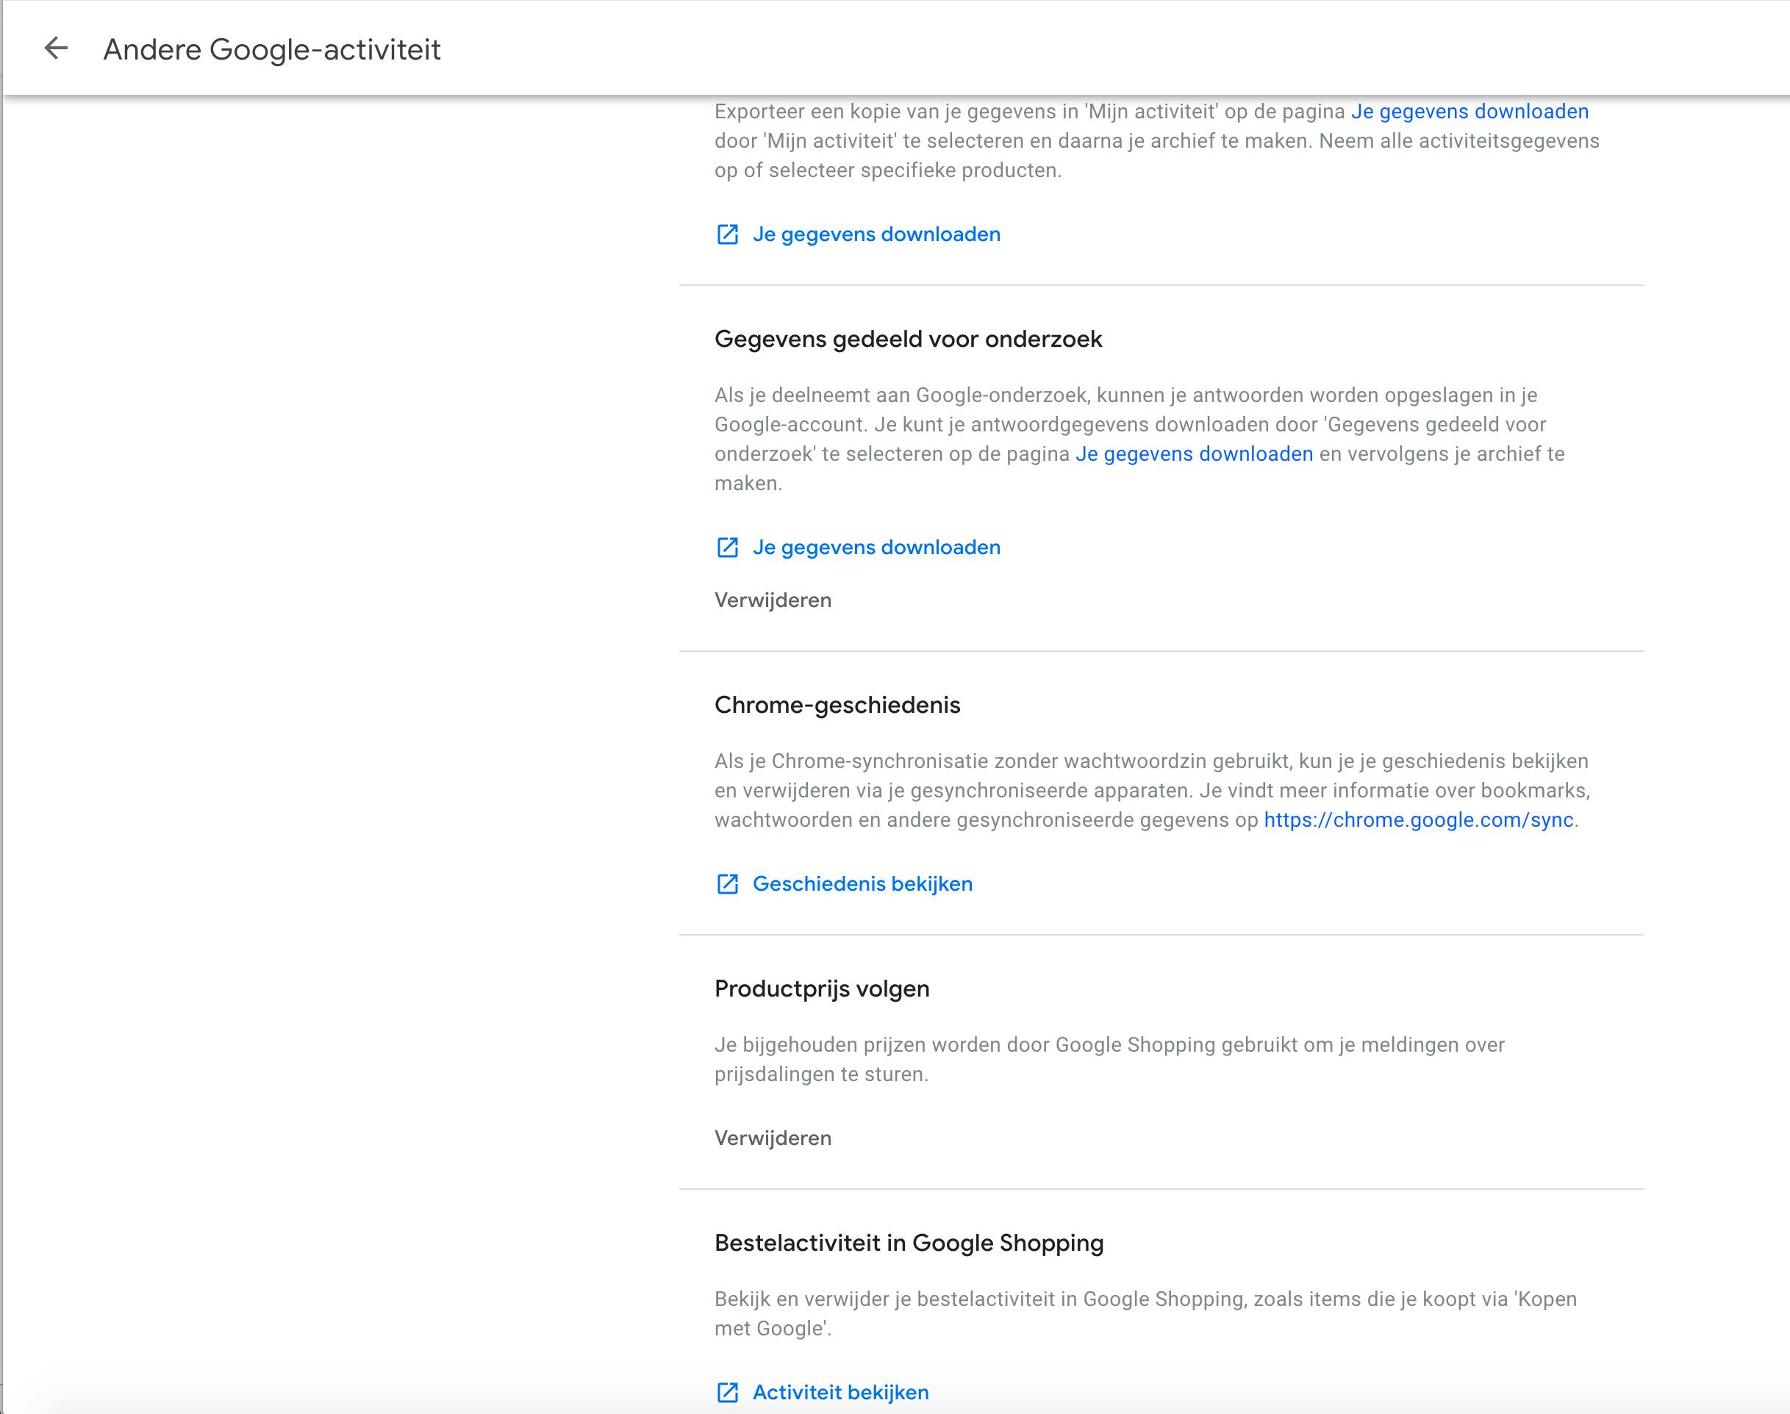The height and width of the screenshot is (1414, 1790).
Task: Go back using the arrow icon
Action: point(55,49)
